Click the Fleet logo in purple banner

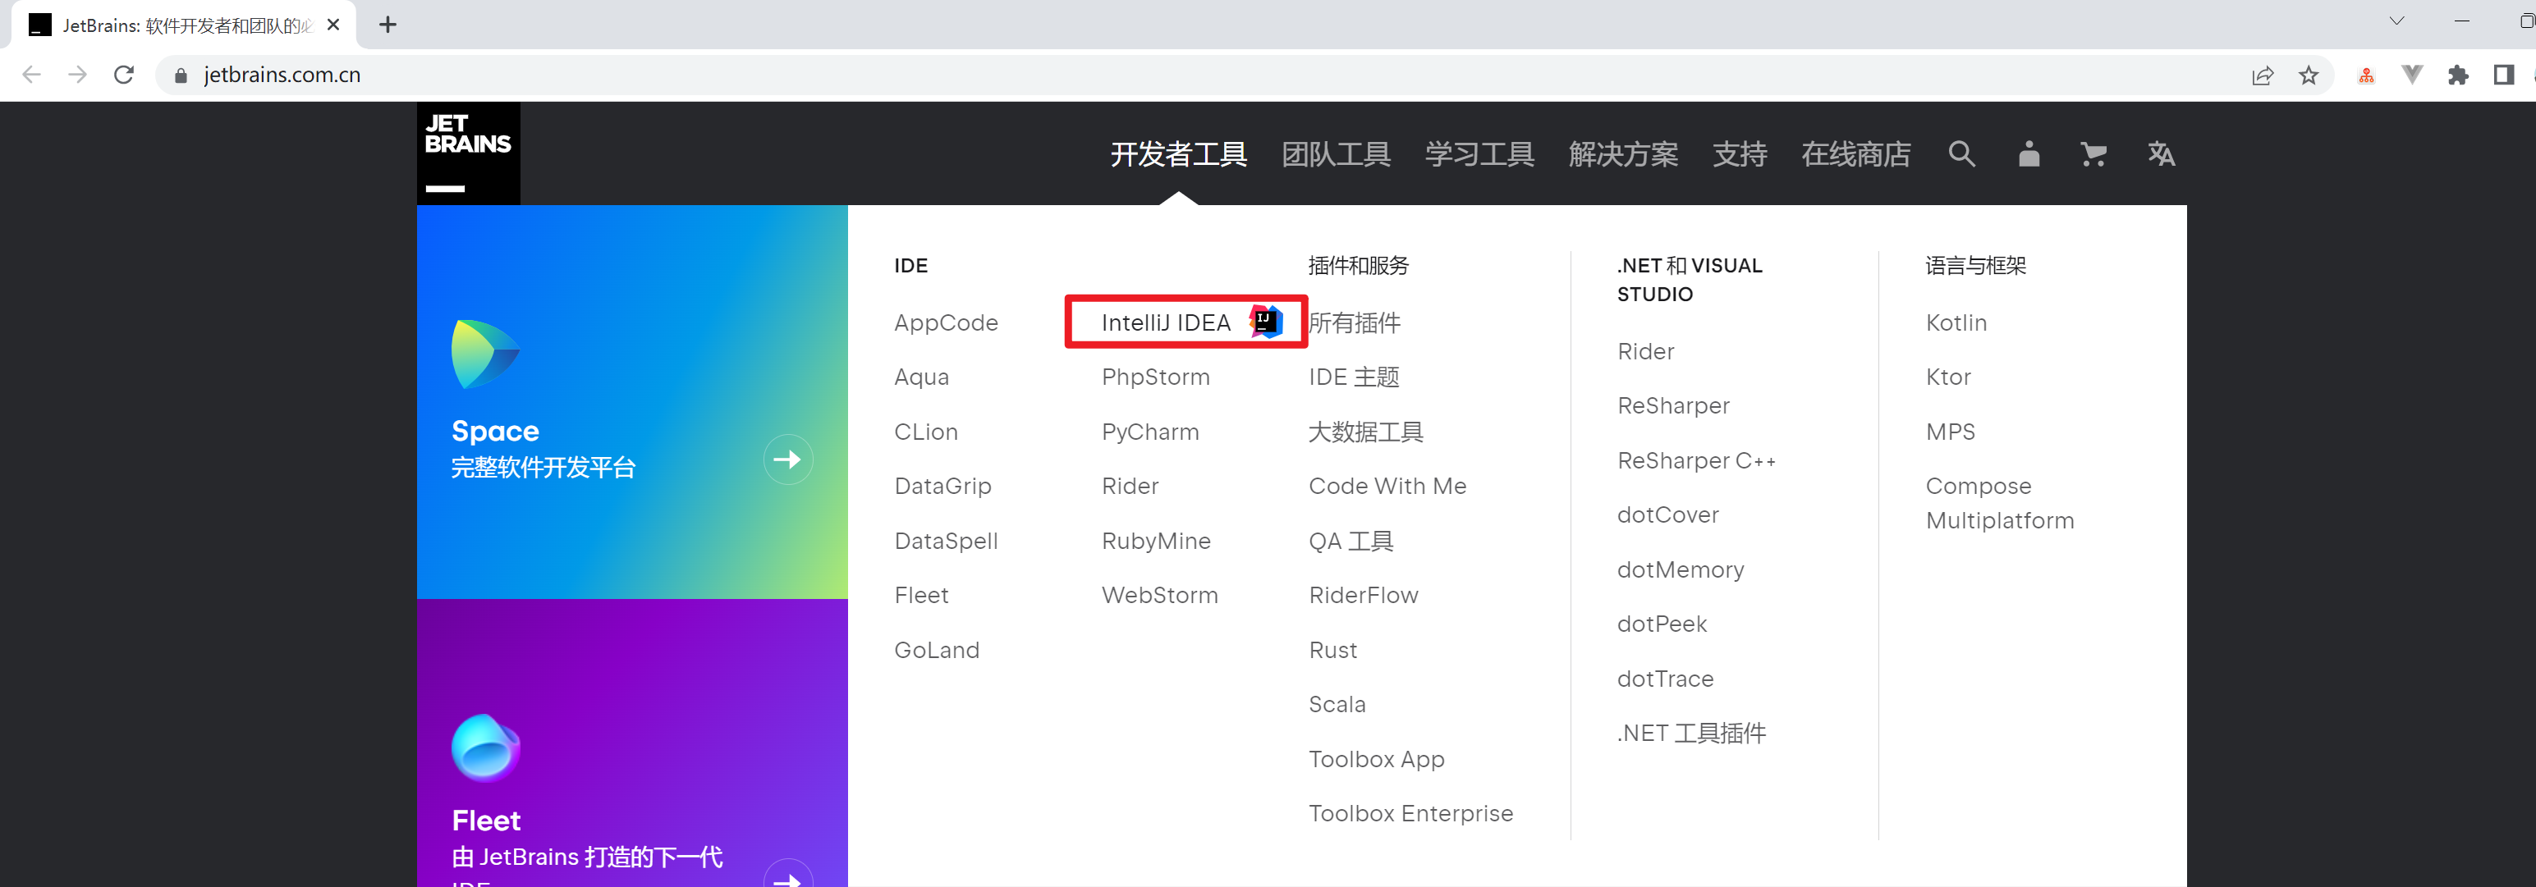click(x=485, y=748)
